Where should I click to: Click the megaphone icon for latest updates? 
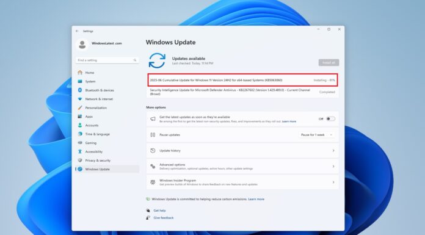pos(153,118)
